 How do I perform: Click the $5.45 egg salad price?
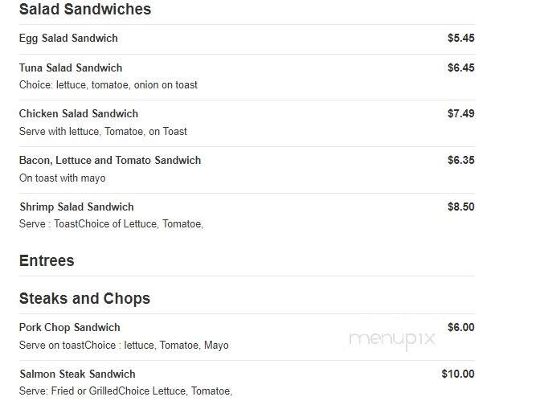(460, 38)
